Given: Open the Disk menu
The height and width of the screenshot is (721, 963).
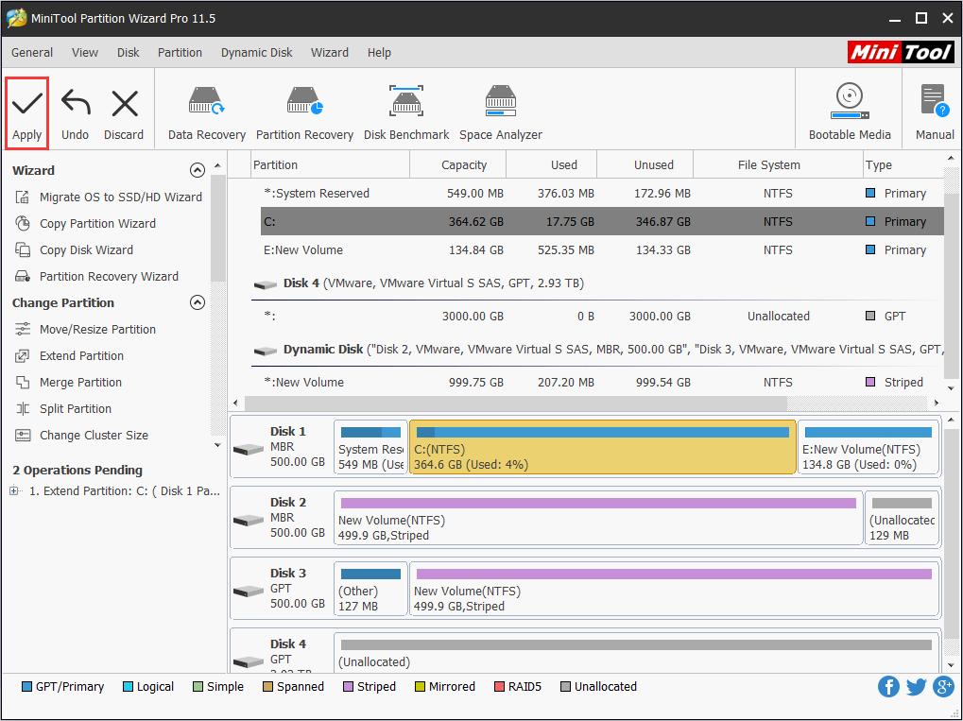Looking at the screenshot, I should click(x=128, y=53).
